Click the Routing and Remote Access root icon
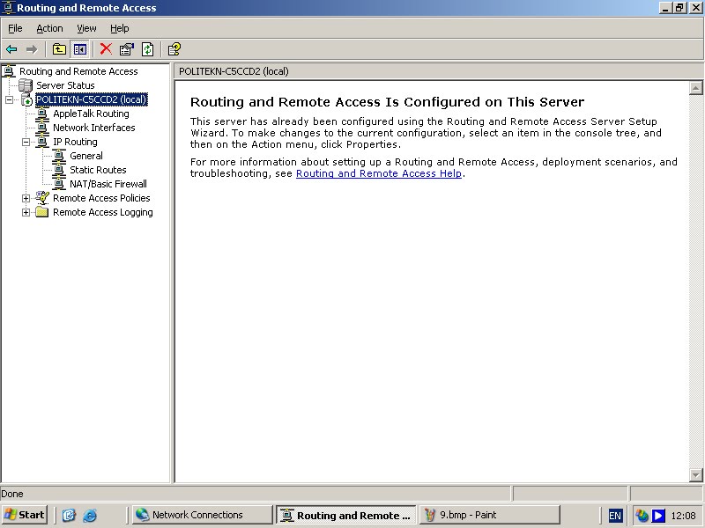The image size is (705, 528). [x=9, y=71]
